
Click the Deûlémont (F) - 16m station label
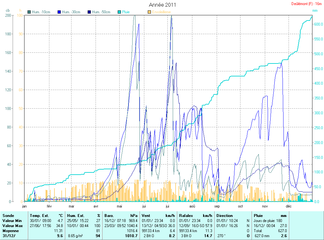[306, 4]
